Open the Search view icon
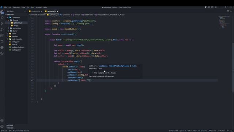The width and height of the screenshot is (234, 132). pyautogui.click(x=2, y=18)
